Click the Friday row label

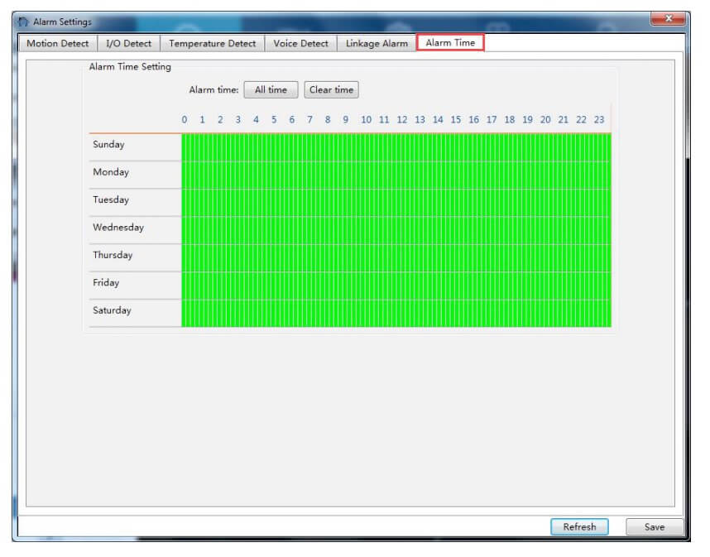pyautogui.click(x=106, y=282)
